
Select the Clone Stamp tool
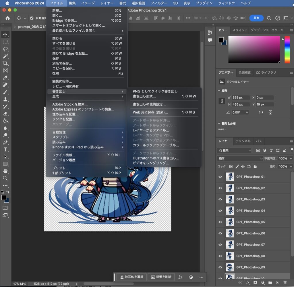pos(5,99)
